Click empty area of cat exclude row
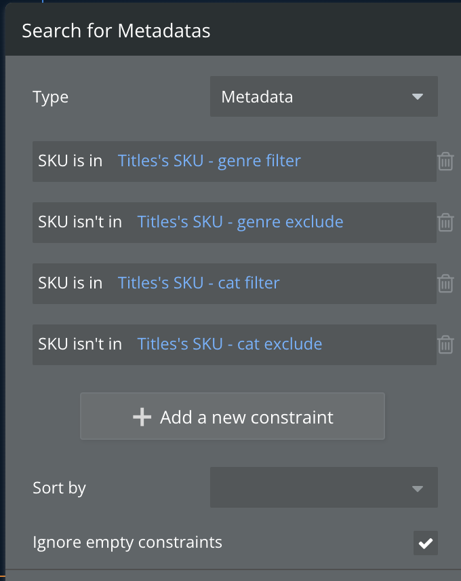Image resolution: width=461 pixels, height=581 pixels. [x=380, y=344]
